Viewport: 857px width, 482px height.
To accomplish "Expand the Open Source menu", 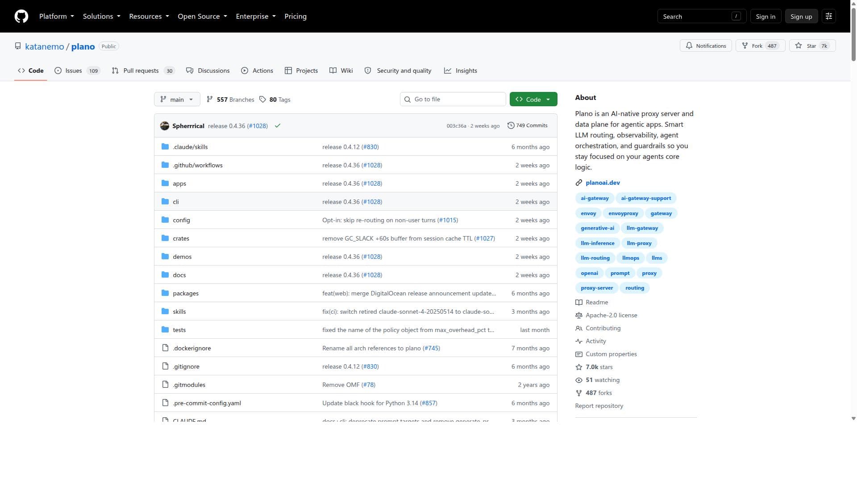I will tap(203, 17).
